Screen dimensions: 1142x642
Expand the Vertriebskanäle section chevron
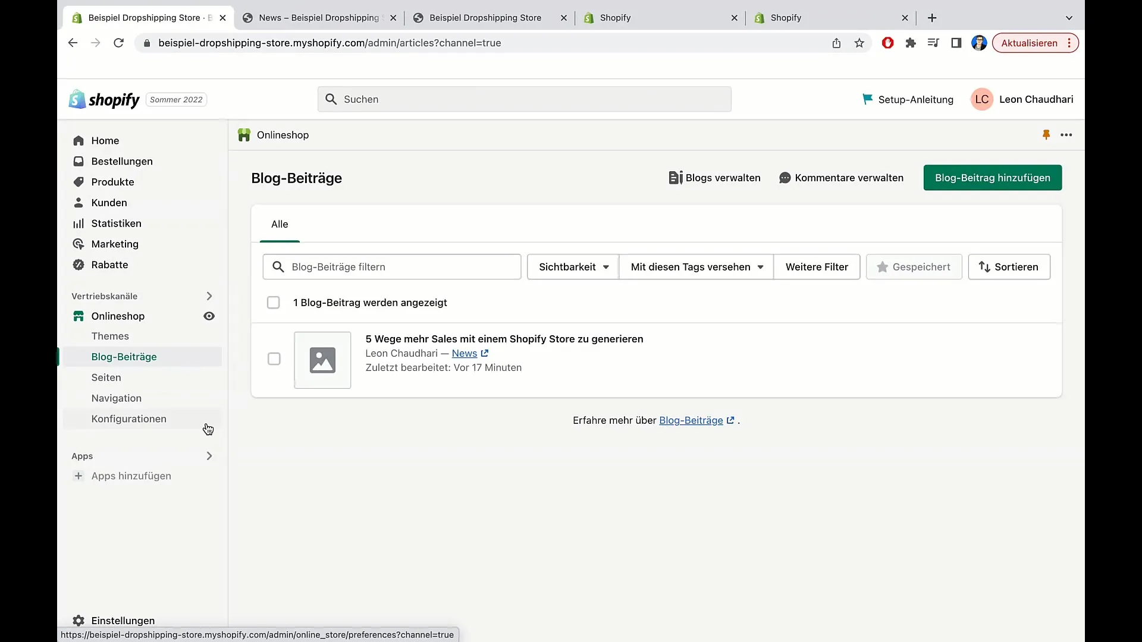209,296
